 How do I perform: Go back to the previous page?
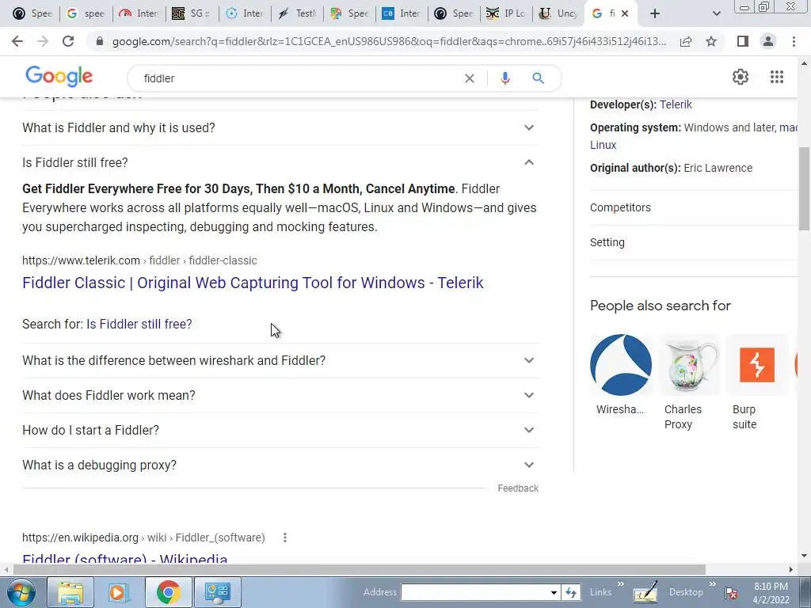(x=17, y=41)
